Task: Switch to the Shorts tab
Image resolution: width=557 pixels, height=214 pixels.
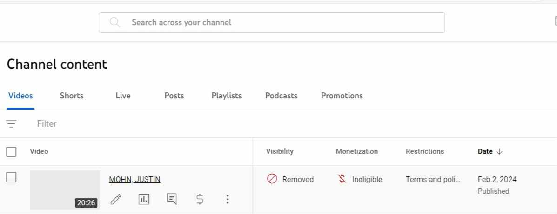Action: click(x=72, y=96)
